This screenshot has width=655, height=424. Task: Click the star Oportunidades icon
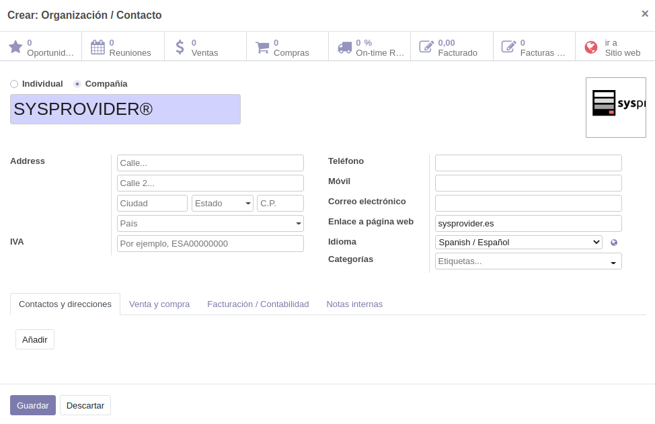tap(15, 47)
